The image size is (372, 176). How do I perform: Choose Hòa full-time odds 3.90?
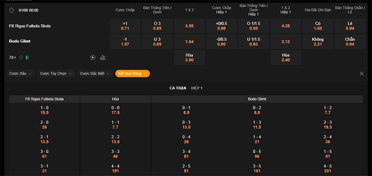coord(189,57)
